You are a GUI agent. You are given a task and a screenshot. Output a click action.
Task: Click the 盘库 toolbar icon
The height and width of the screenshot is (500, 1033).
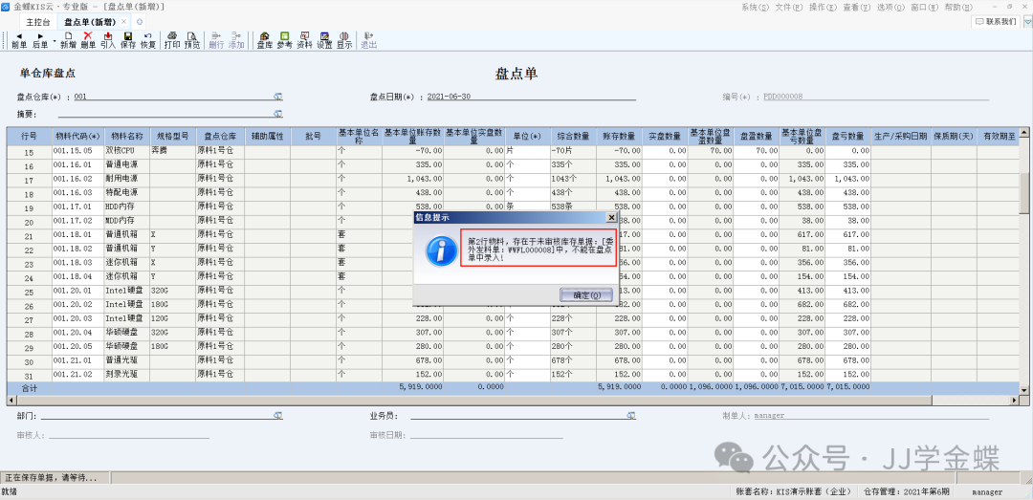265,39
